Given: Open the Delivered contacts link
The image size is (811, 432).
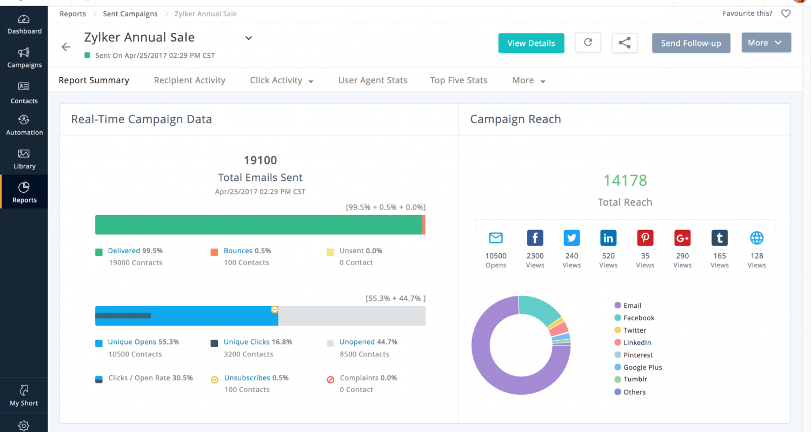Looking at the screenshot, I should [x=124, y=251].
